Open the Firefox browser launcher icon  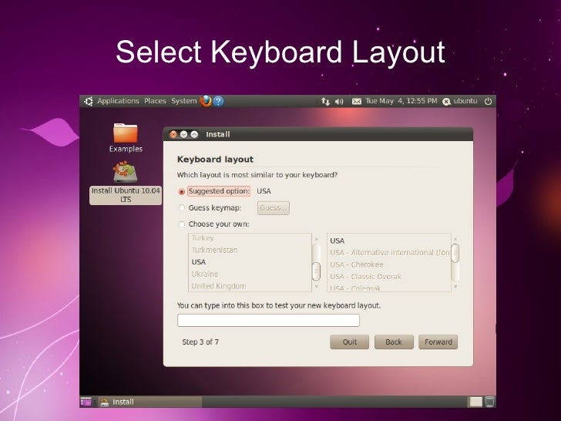tap(205, 101)
